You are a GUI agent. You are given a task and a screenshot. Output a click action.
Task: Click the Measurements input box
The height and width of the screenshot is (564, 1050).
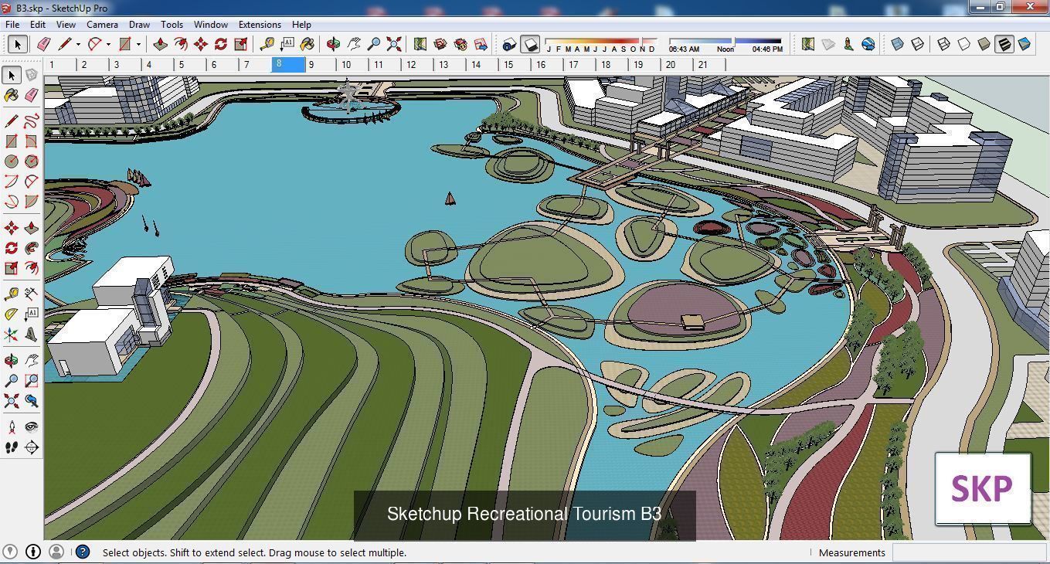point(969,552)
